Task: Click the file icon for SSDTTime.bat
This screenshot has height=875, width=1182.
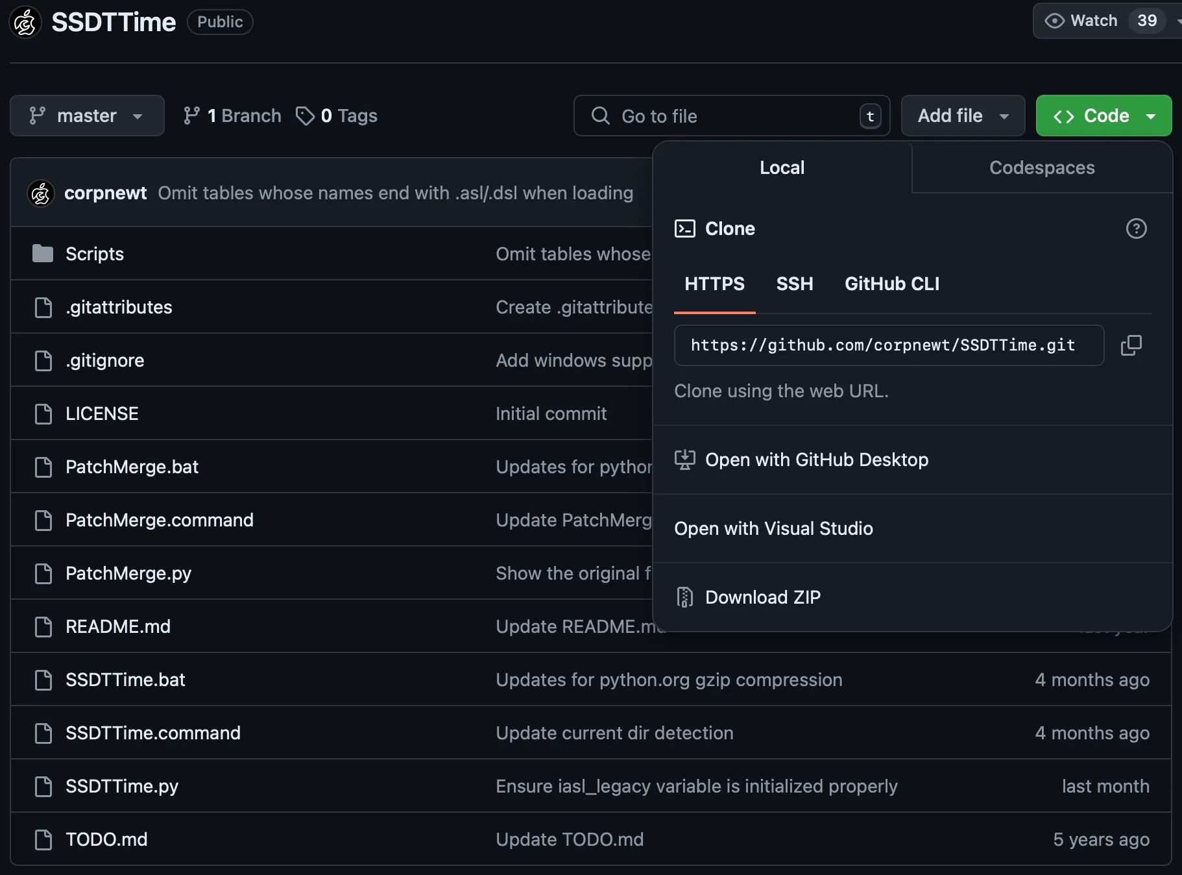Action: (43, 680)
